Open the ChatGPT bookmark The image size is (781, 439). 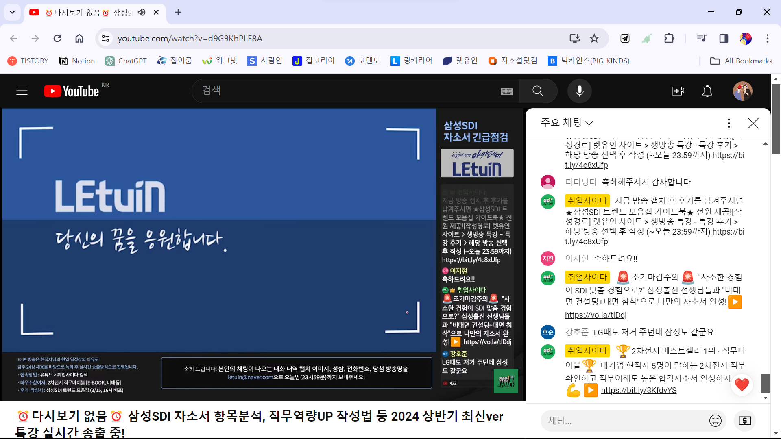click(126, 61)
